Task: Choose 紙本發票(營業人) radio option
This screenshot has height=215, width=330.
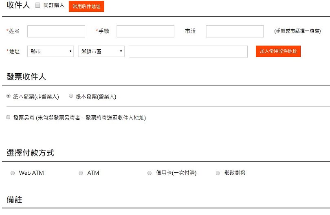Action: tap(71, 96)
